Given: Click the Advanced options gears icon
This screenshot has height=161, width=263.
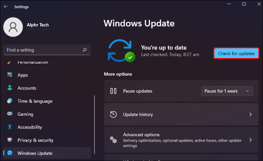Looking at the screenshot, I should pos(113,140).
